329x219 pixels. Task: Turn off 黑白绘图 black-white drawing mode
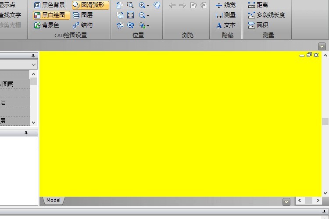(x=51, y=15)
